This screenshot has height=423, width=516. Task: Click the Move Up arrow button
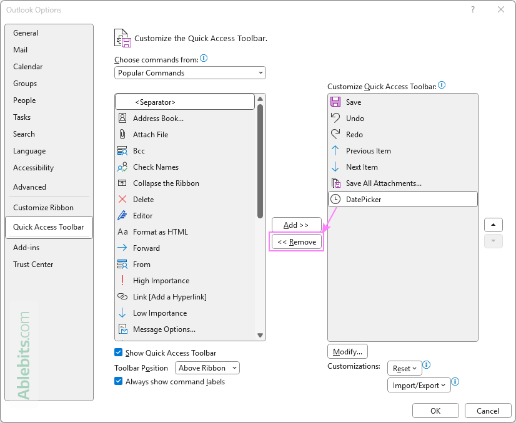(494, 225)
